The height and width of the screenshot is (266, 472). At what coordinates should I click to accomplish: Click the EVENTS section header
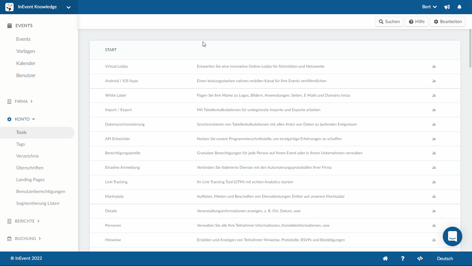(x=24, y=26)
